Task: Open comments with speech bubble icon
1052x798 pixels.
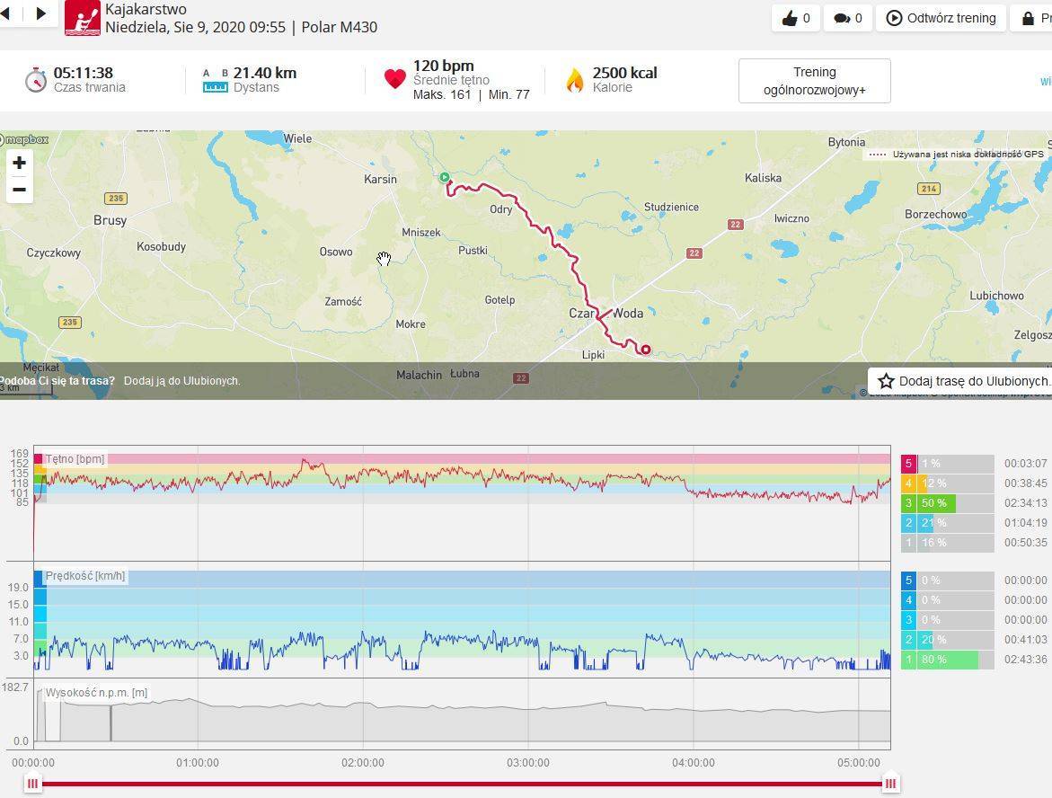Action: 847,18
